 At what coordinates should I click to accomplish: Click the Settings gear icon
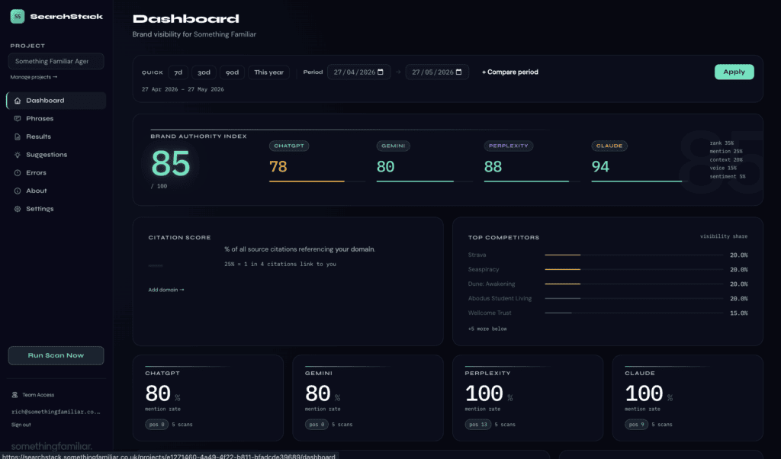pos(18,209)
